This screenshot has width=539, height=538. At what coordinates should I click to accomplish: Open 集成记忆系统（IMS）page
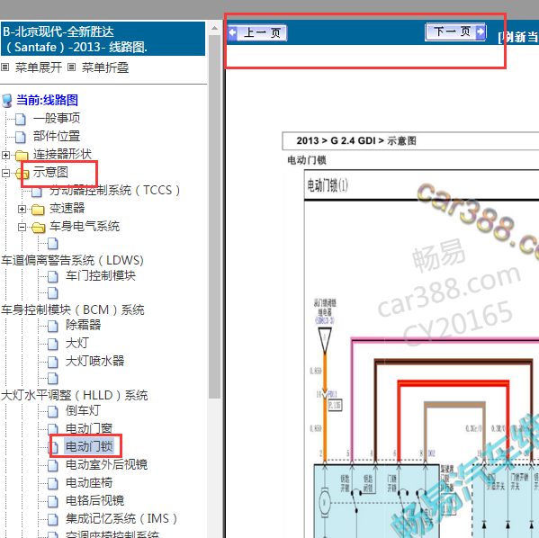coord(121,518)
